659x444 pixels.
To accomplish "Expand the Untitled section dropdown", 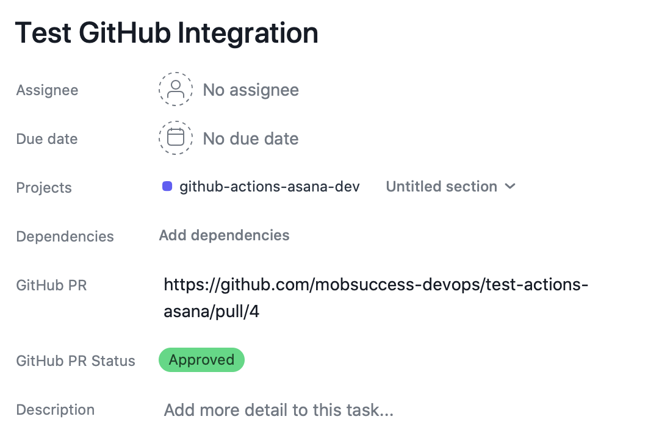I will coord(450,187).
